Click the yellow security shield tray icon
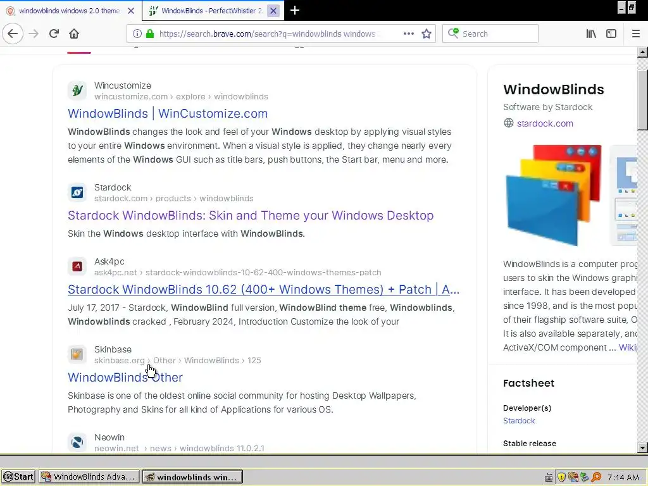The image size is (648, 486). click(x=561, y=477)
